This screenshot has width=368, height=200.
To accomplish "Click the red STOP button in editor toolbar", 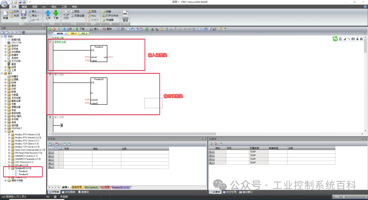I will [54, 29].
